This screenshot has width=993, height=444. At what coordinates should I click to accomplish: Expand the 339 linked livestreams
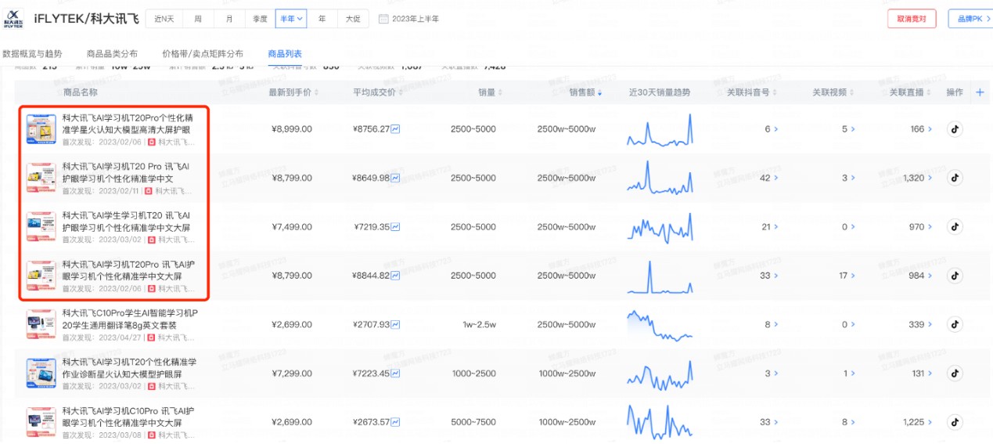point(922,324)
